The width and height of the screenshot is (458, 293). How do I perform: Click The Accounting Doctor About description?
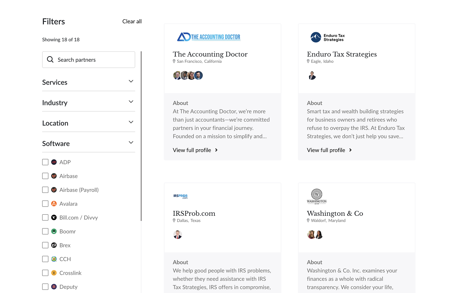222,124
